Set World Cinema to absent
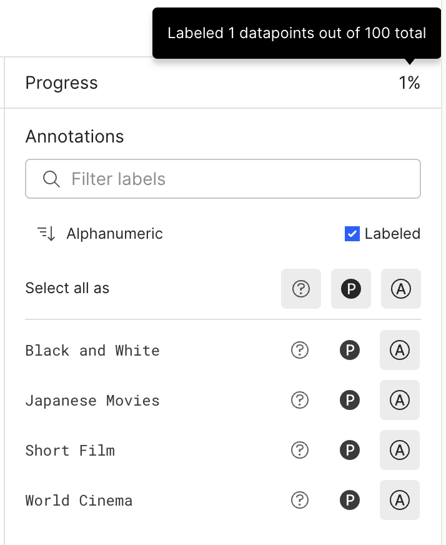446x545 pixels. click(400, 500)
